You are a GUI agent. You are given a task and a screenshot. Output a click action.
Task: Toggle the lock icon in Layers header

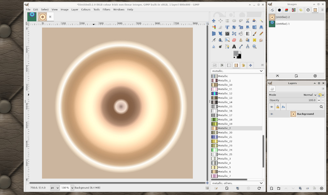[277, 107]
